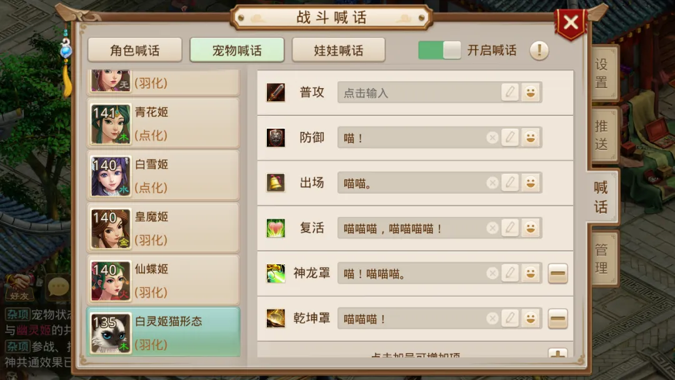Switch to the 角色喊话 tab
Screen dimensions: 675x380
tap(135, 51)
